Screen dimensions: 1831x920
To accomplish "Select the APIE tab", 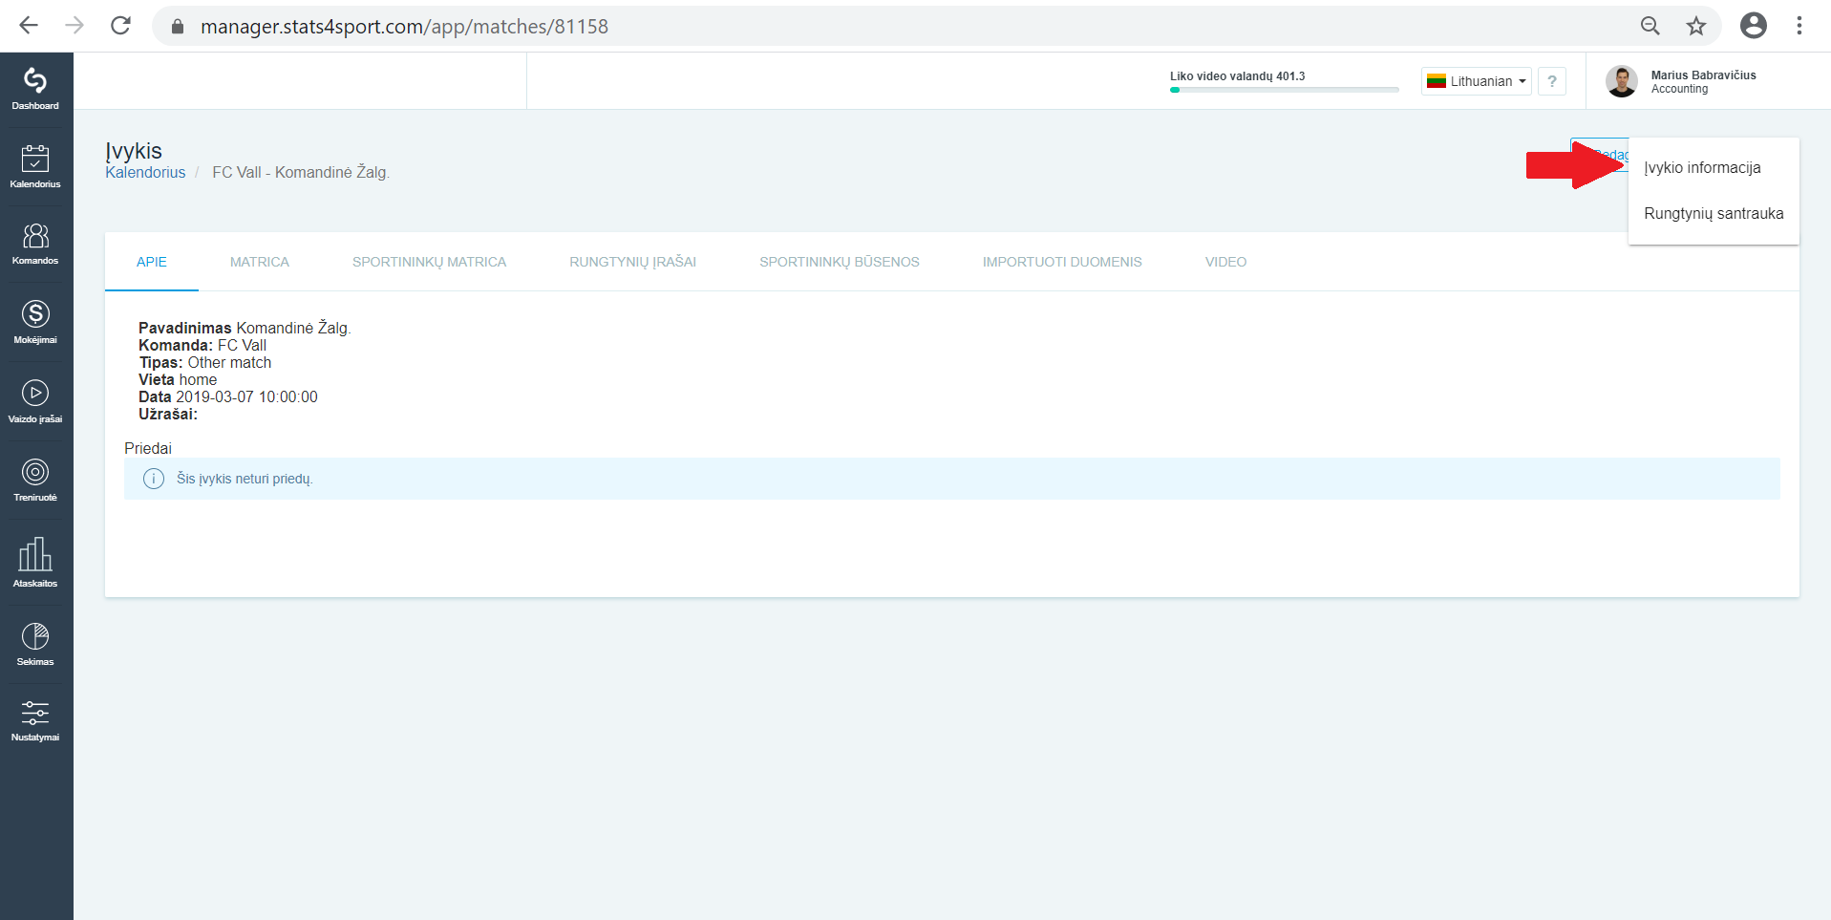I will tap(152, 262).
